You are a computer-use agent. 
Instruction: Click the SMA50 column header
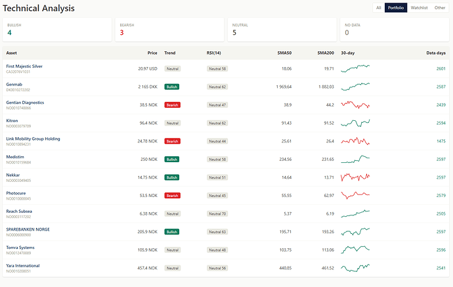pyautogui.click(x=284, y=53)
